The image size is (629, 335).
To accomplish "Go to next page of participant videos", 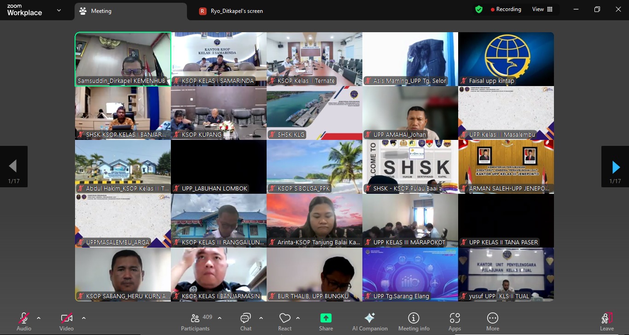I will pos(615,167).
